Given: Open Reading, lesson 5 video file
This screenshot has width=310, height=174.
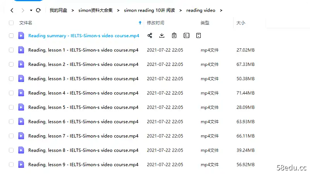Looking at the screenshot, I should pos(83,107).
